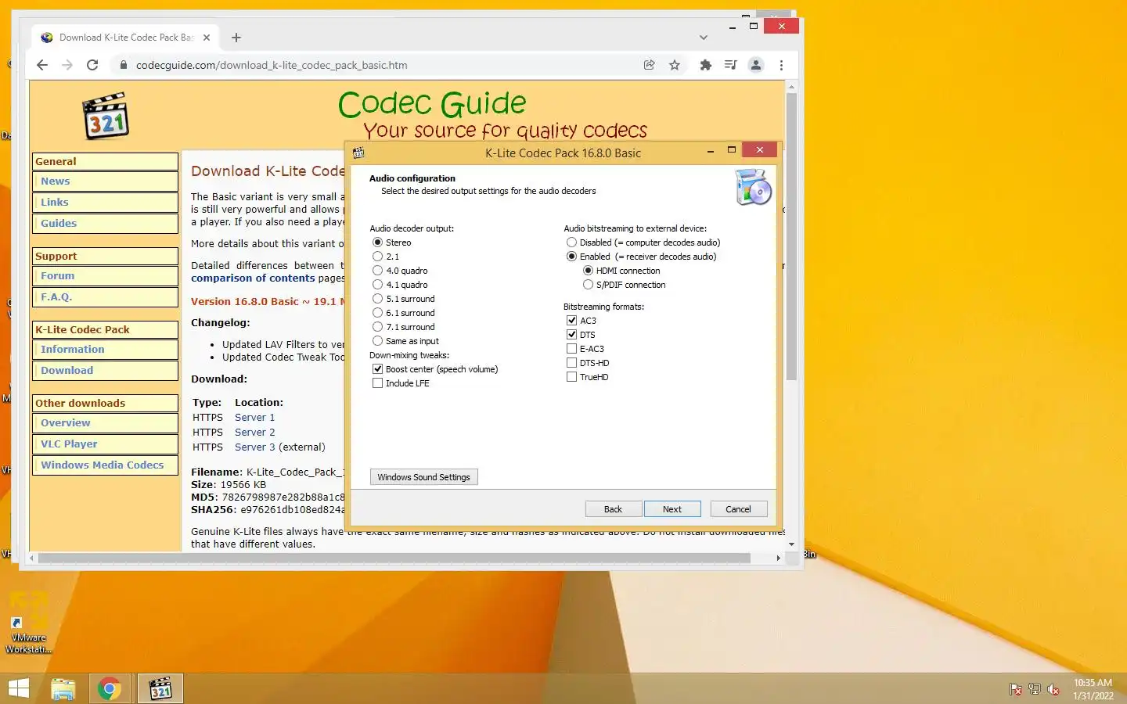This screenshot has height=704, width=1127.
Task: Select Enabled receiver decodes audio
Action: point(642,257)
